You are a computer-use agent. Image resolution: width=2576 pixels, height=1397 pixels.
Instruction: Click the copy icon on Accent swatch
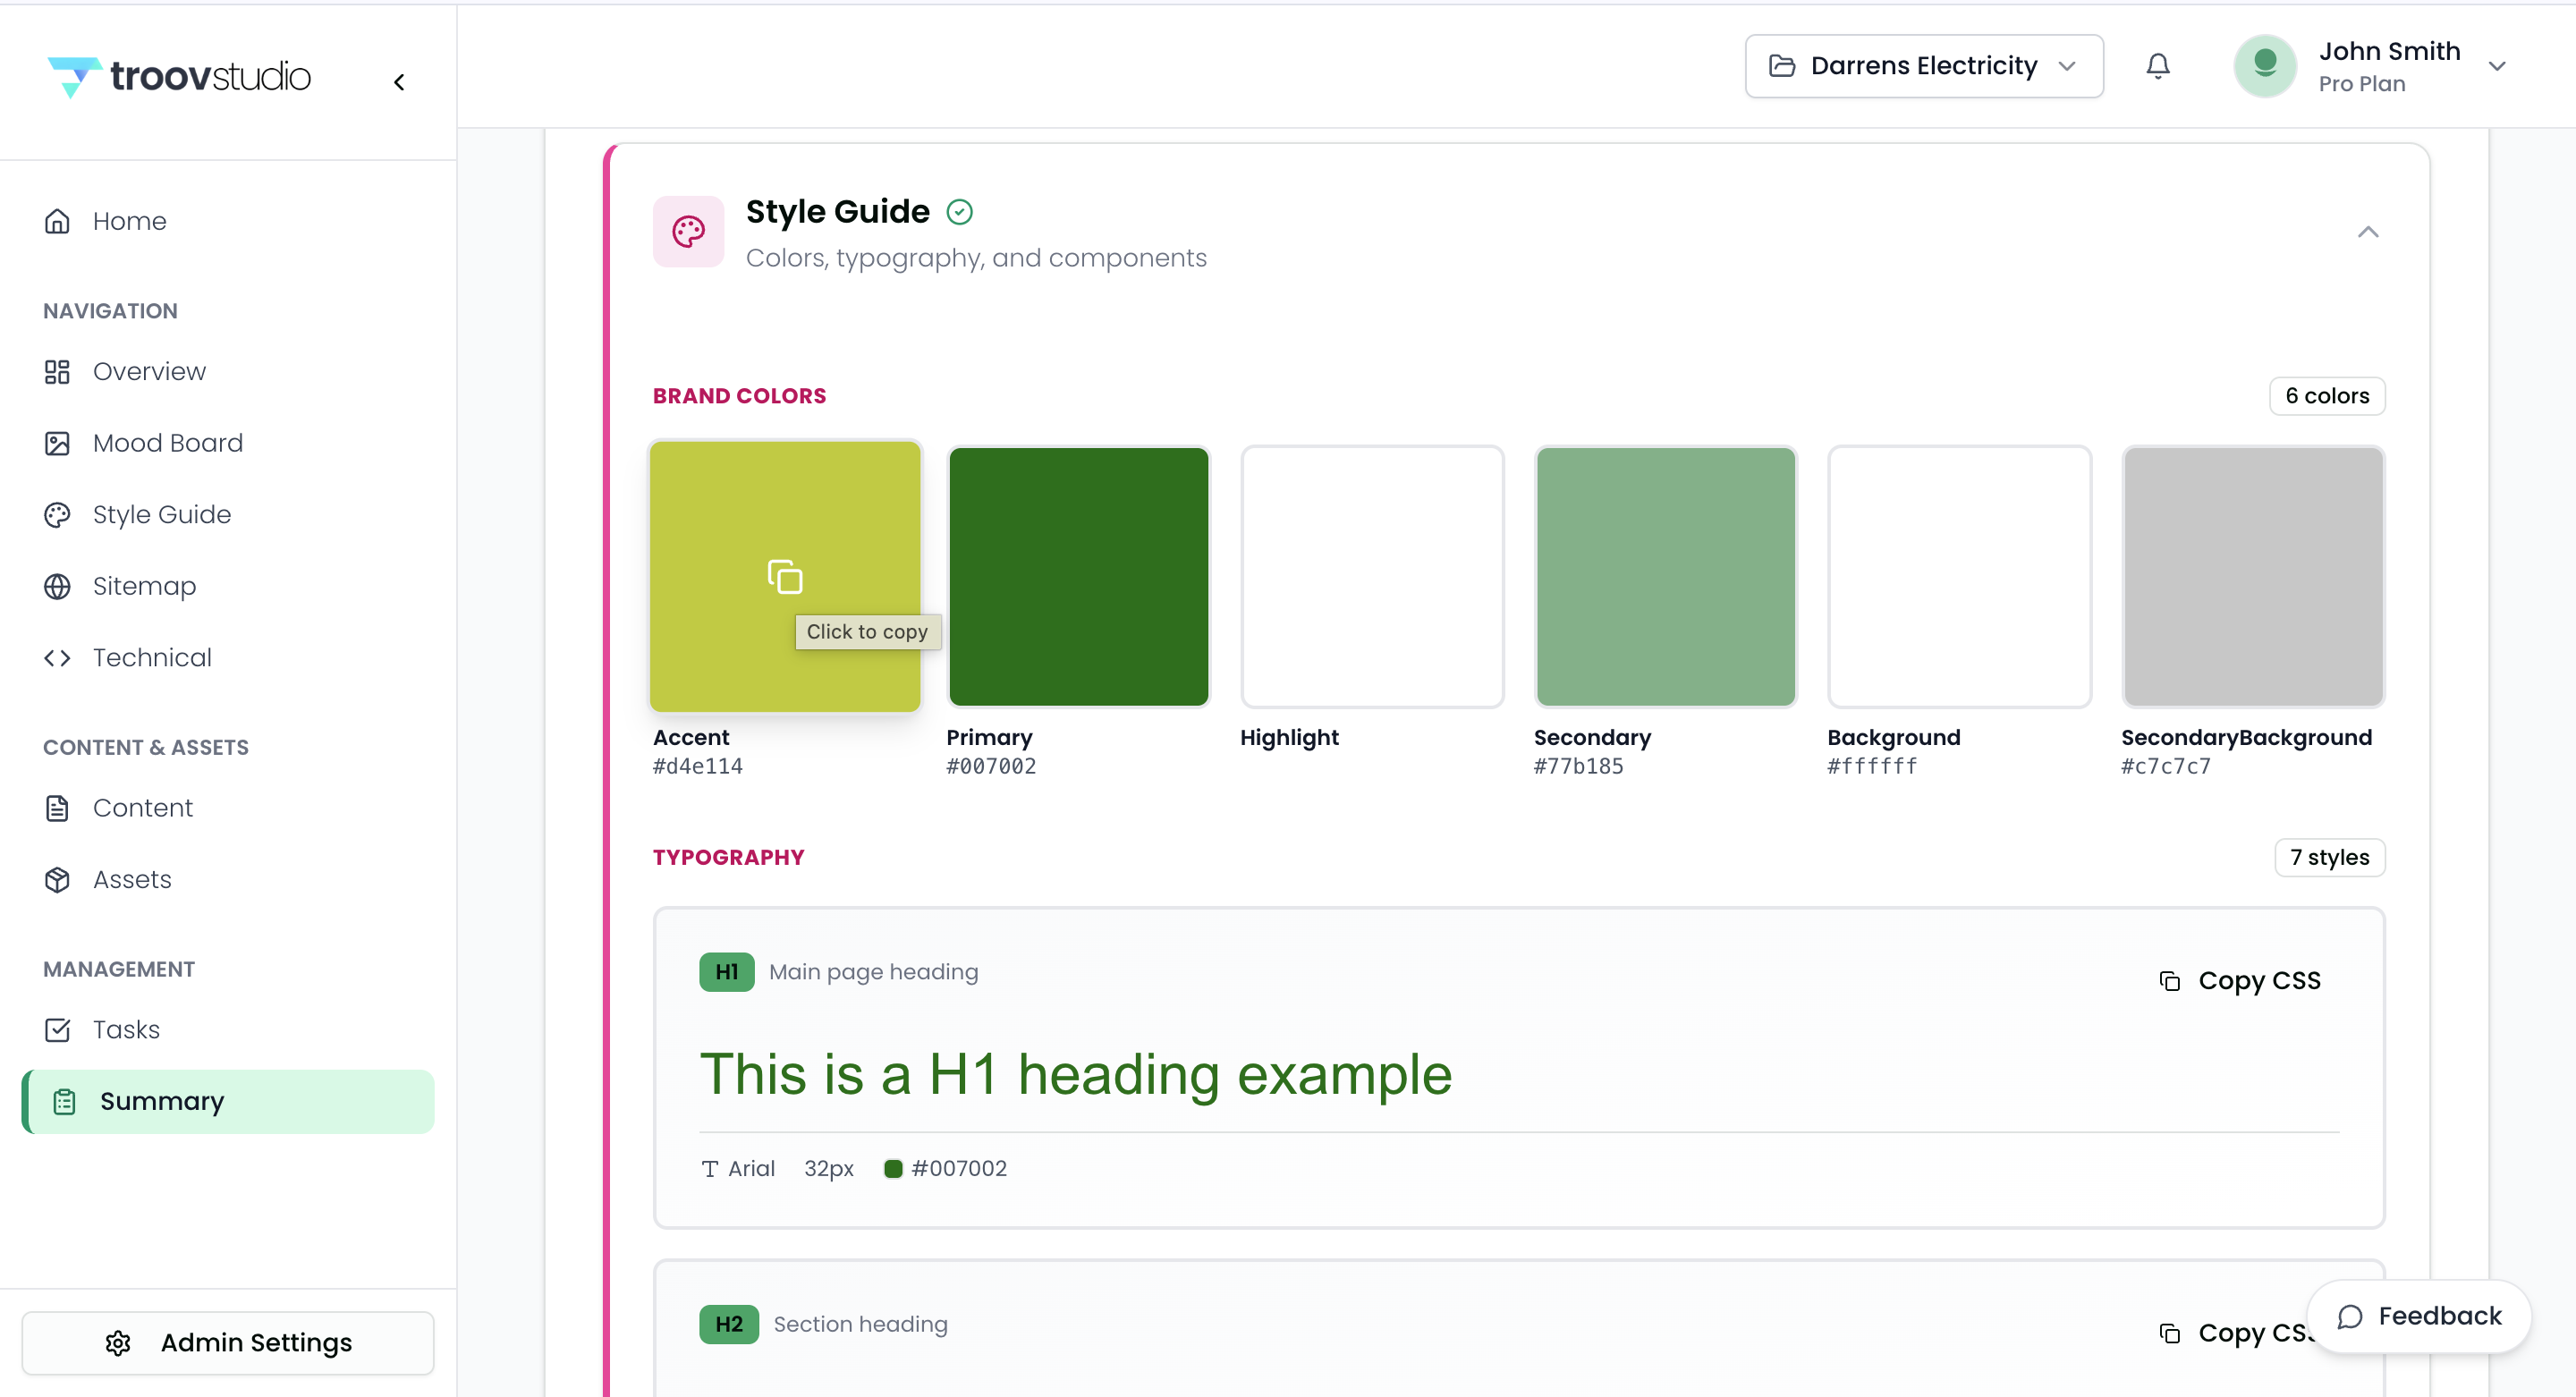[785, 577]
